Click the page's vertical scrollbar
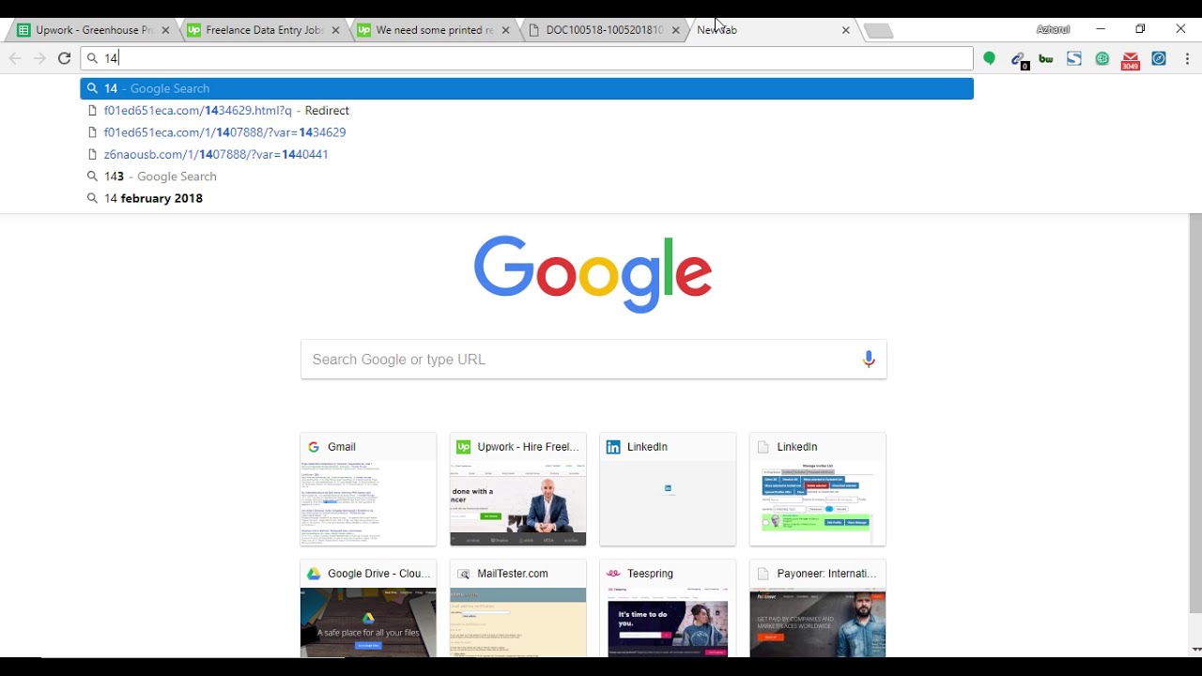Screen dimensions: 1202x676 [x=1195, y=413]
